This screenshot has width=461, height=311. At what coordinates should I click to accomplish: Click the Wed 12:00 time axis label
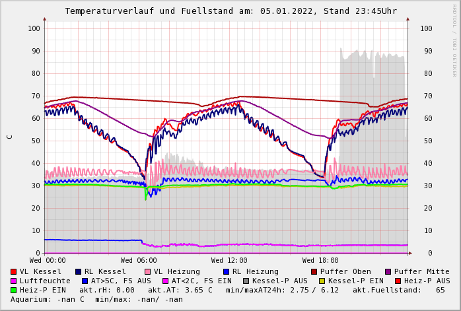click(229, 261)
